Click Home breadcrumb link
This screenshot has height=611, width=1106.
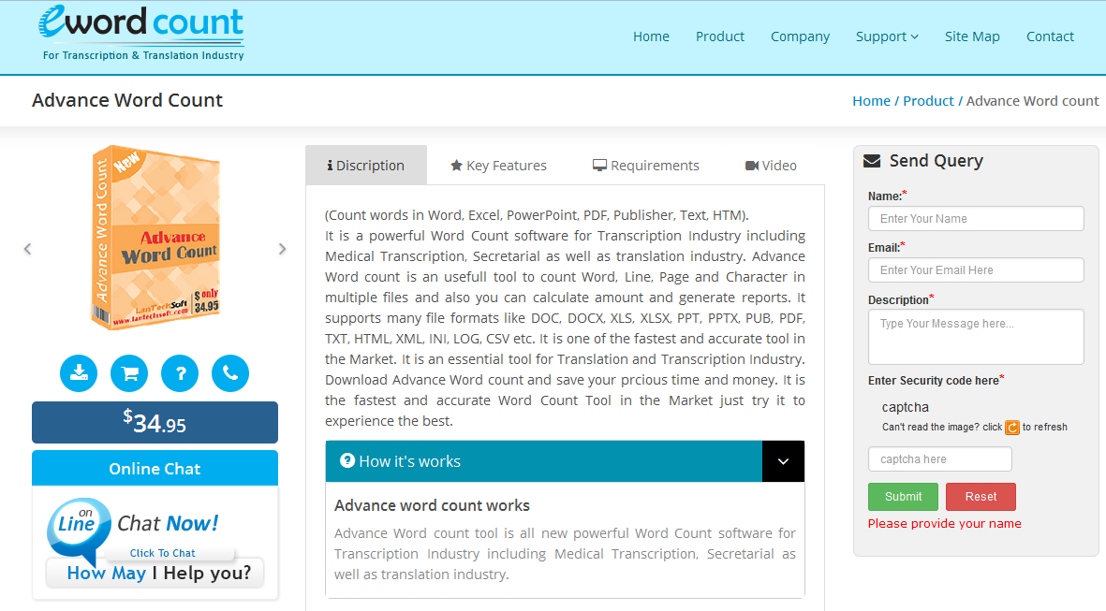[x=871, y=101]
